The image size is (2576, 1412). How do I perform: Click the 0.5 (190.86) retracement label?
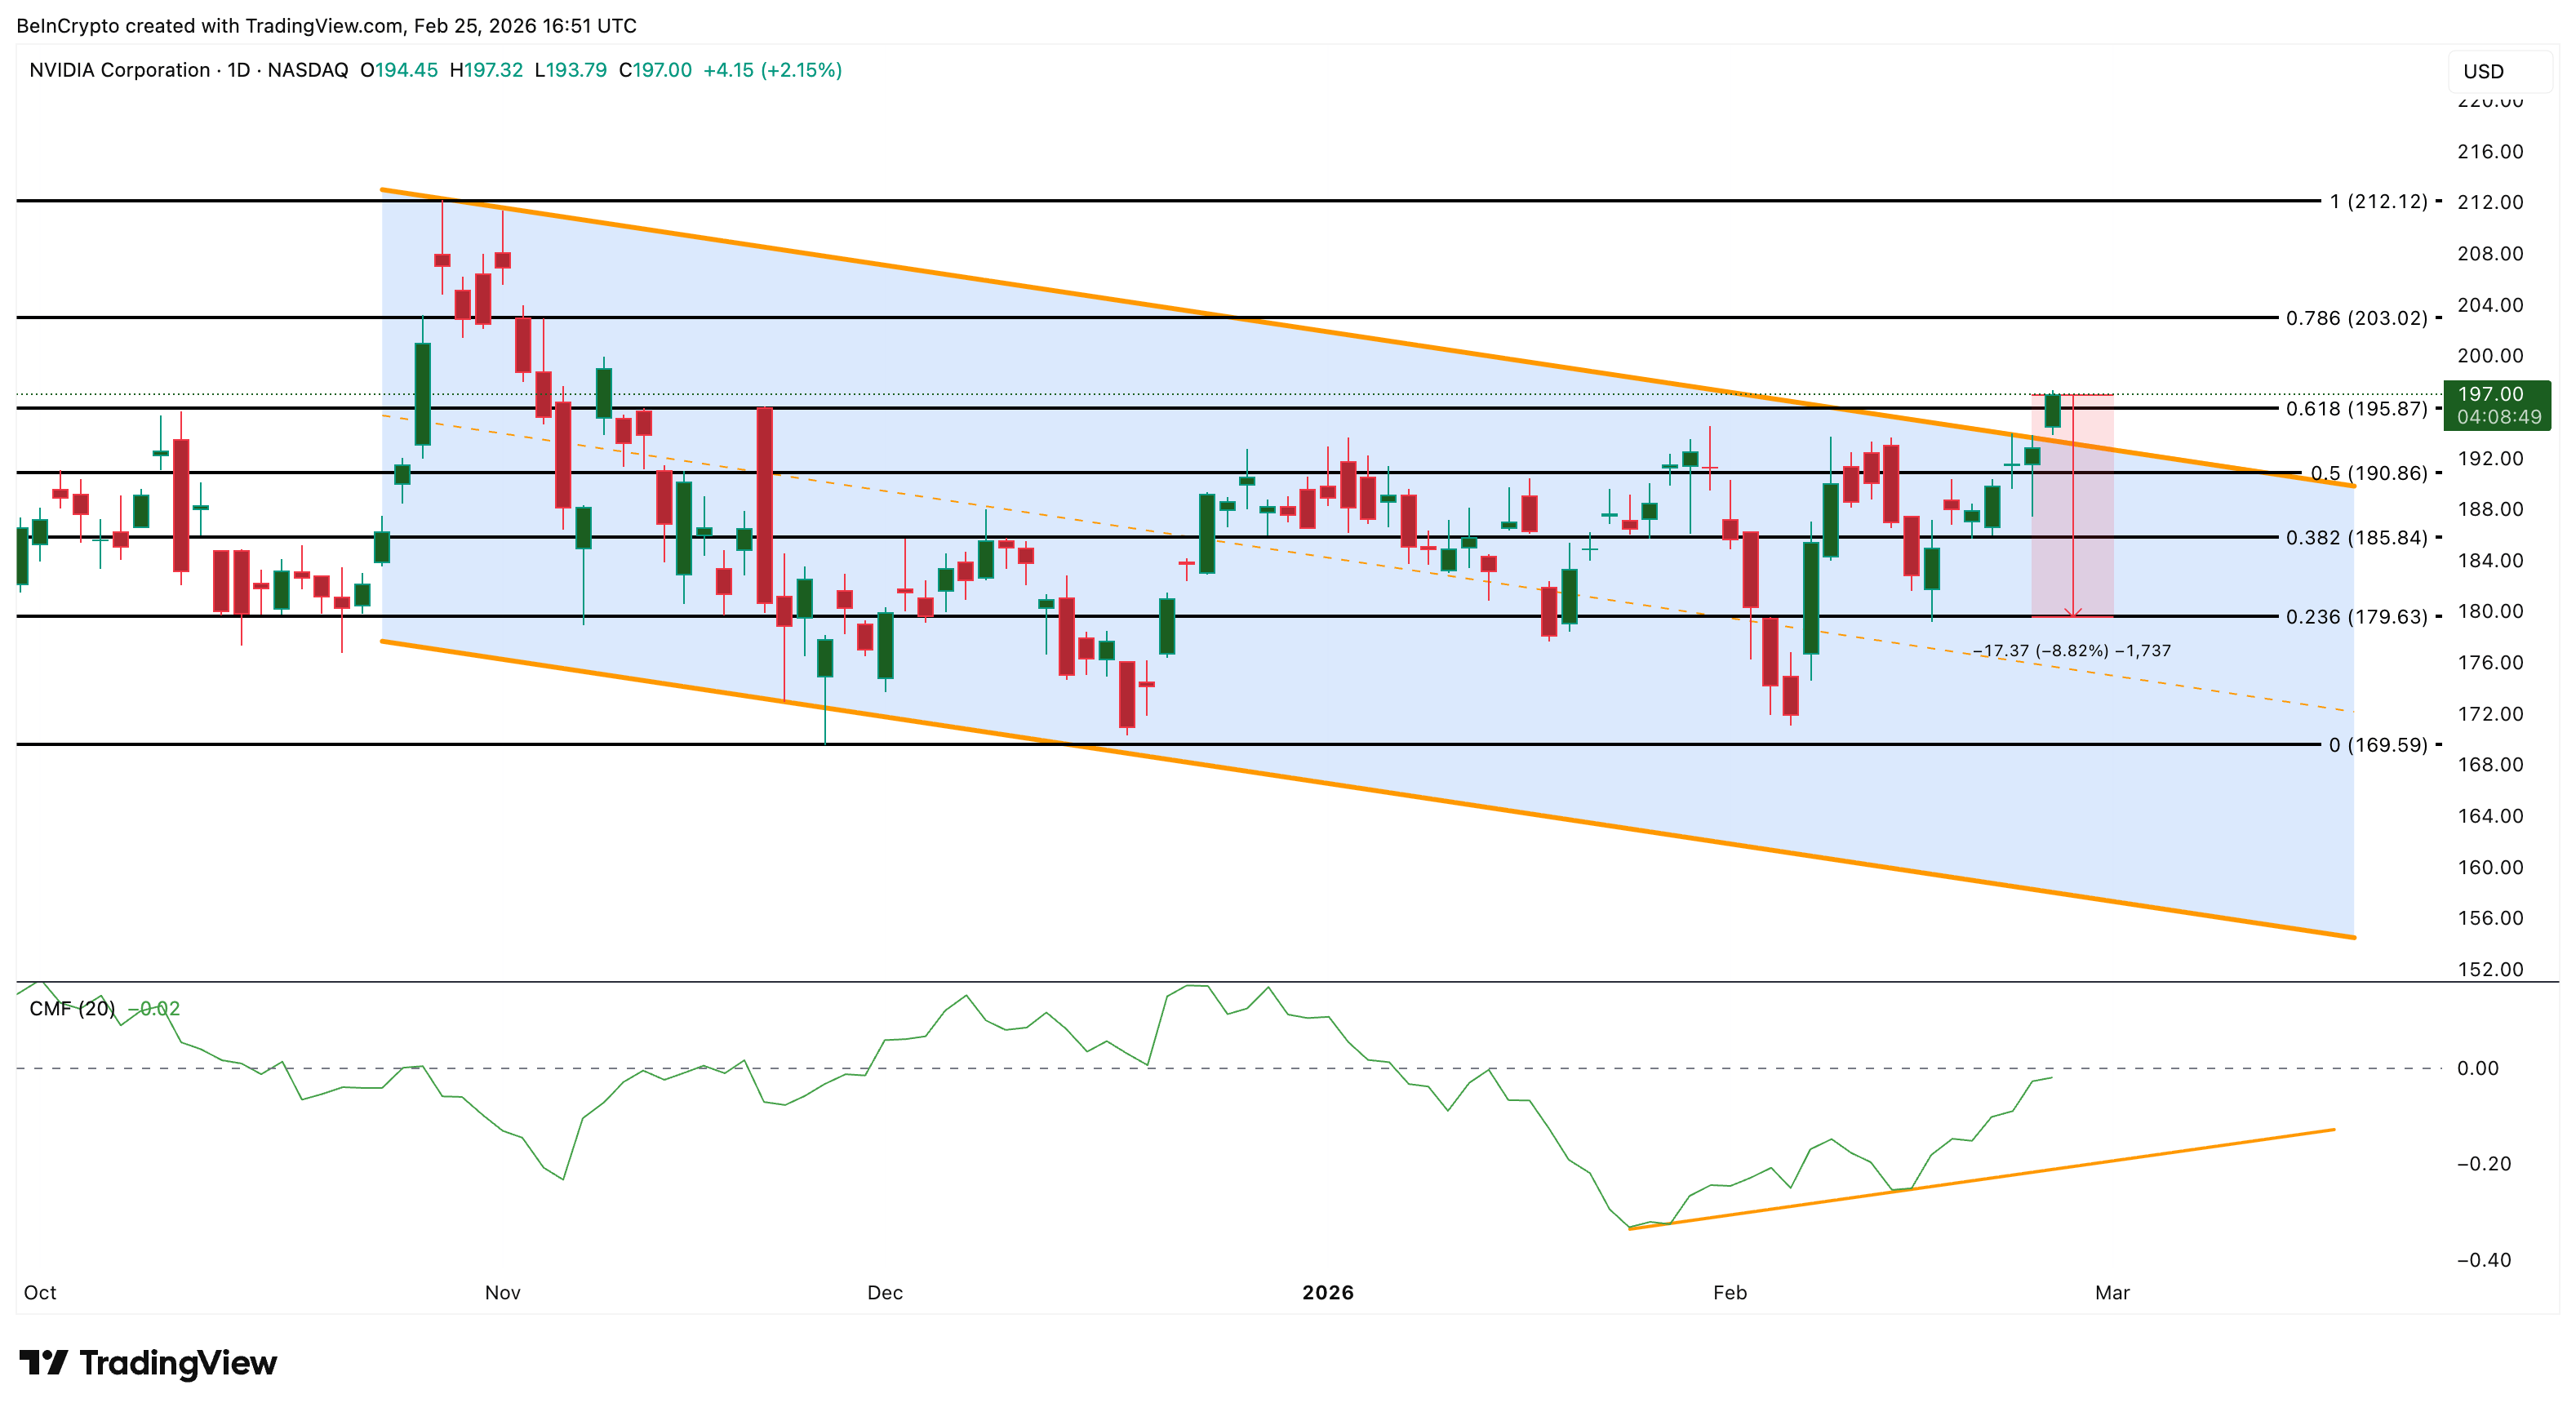point(2368,473)
